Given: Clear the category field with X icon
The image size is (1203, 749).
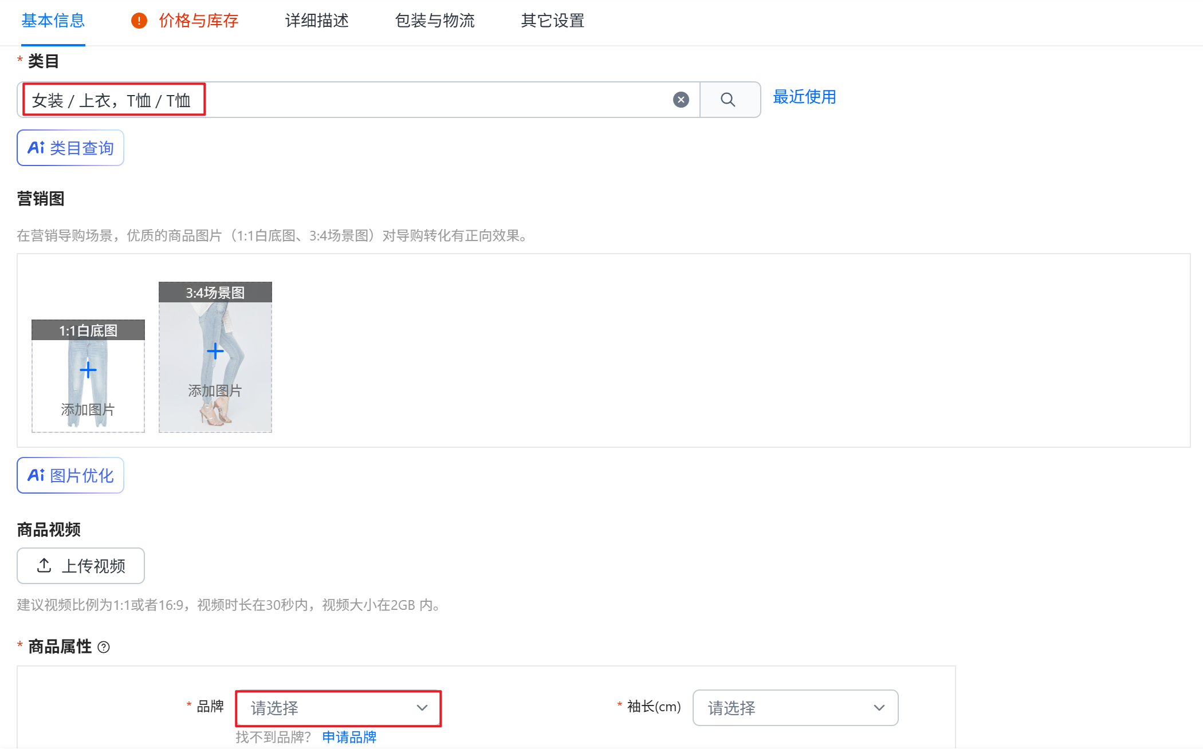Looking at the screenshot, I should click(x=681, y=100).
